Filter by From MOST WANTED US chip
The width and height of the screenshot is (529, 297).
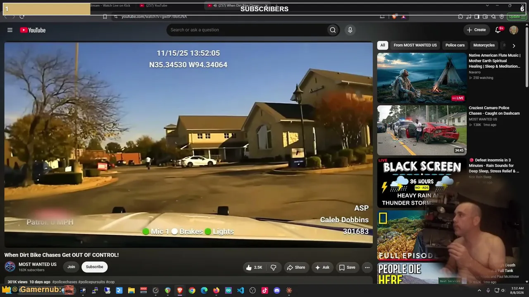click(x=415, y=45)
